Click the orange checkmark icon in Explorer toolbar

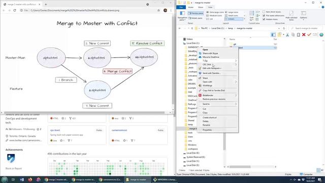click(x=309, y=35)
